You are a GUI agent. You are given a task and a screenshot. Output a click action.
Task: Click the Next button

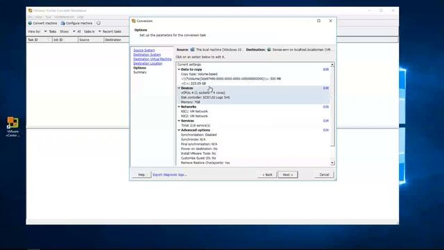tap(288, 174)
